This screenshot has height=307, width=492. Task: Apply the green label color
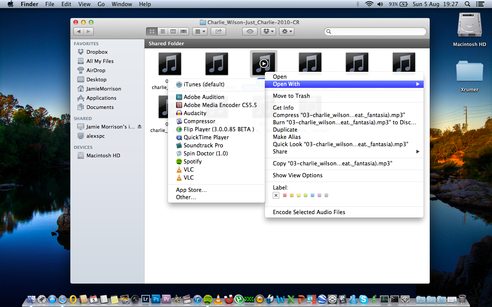306,195
